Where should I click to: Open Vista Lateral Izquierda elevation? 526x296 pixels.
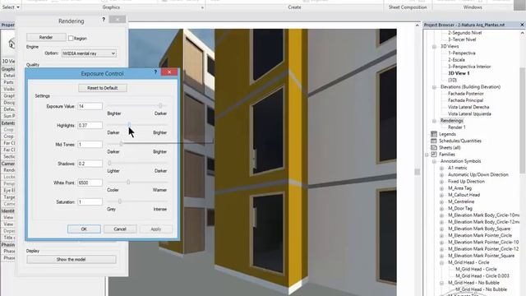pyautogui.click(x=469, y=113)
